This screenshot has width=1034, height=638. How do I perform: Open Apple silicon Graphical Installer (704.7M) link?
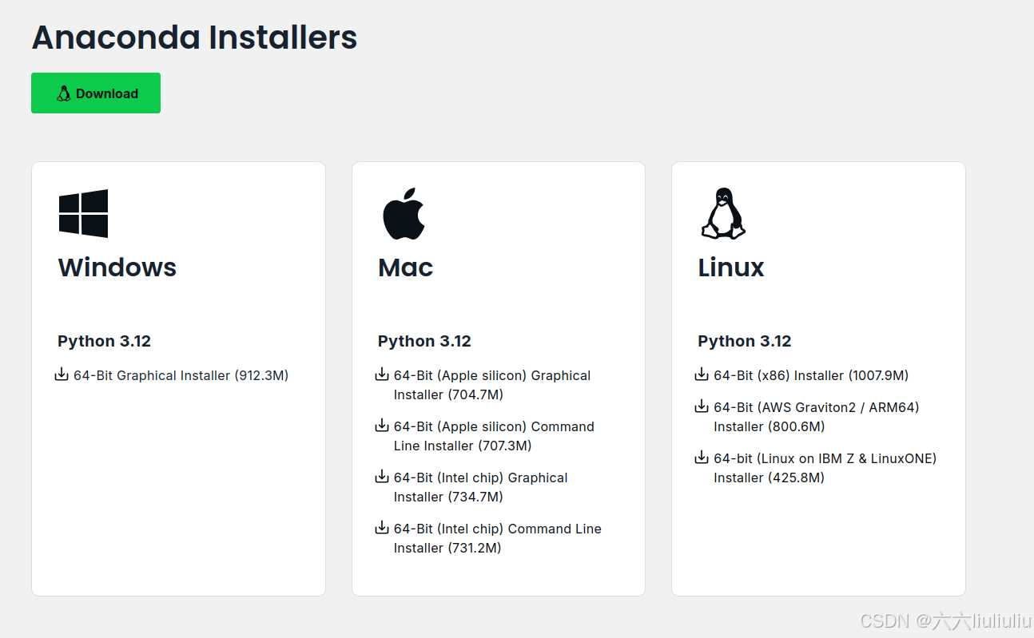[491, 375]
